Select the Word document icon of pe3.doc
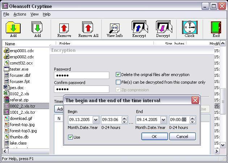 click(6, 87)
